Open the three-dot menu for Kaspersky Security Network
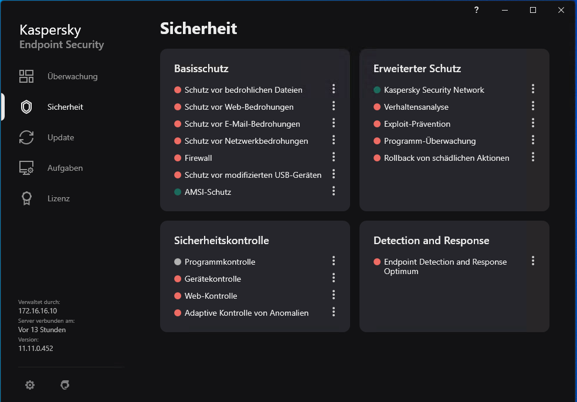577x402 pixels. coord(533,89)
